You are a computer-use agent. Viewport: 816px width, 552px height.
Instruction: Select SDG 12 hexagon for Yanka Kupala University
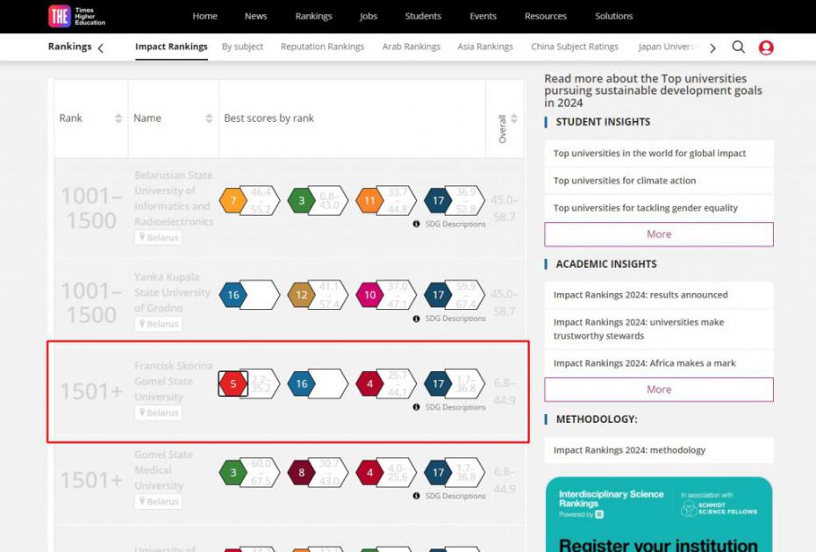click(301, 295)
